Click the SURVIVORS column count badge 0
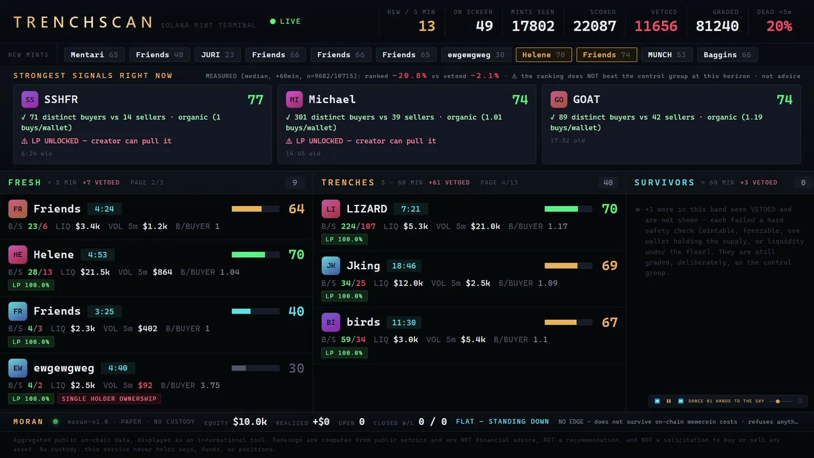The image size is (814, 458). pyautogui.click(x=803, y=183)
